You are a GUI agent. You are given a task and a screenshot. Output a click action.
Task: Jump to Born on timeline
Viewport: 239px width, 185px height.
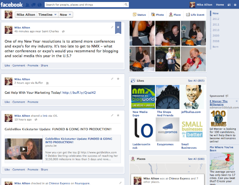215,47
